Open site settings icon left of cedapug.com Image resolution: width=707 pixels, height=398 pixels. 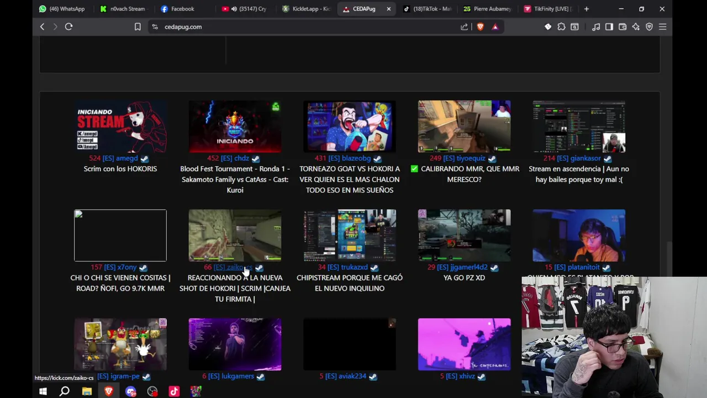point(155,27)
